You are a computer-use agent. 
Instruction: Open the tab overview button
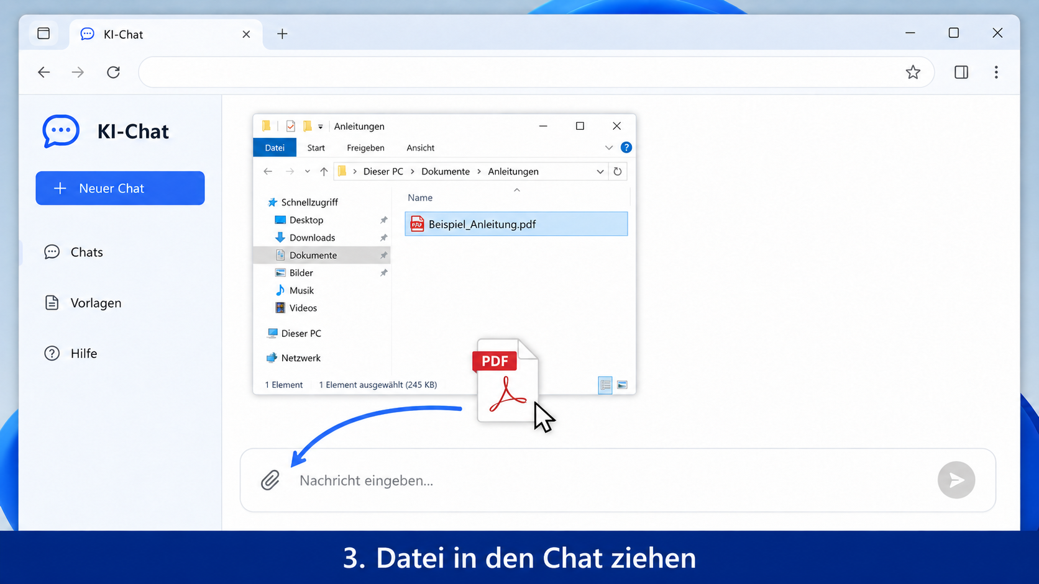tap(43, 34)
